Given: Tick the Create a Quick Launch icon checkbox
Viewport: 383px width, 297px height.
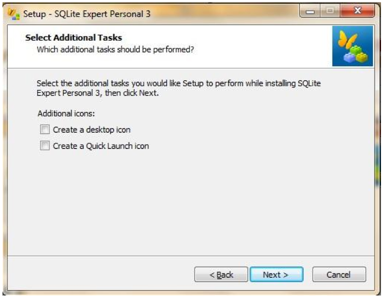Looking at the screenshot, I should 45,146.
